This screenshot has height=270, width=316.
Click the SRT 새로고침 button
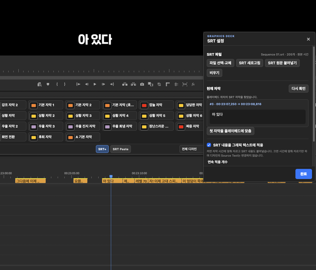tap(249, 63)
